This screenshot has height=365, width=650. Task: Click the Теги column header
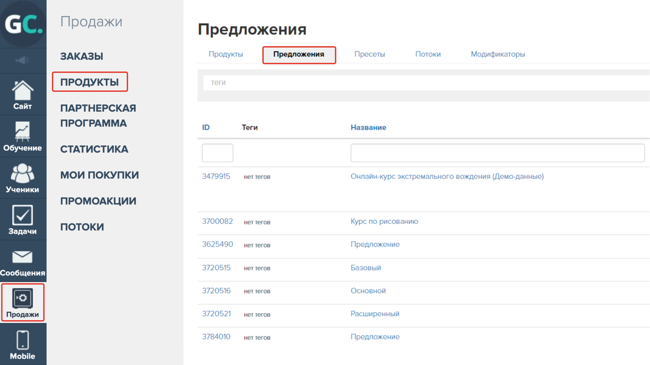(250, 128)
